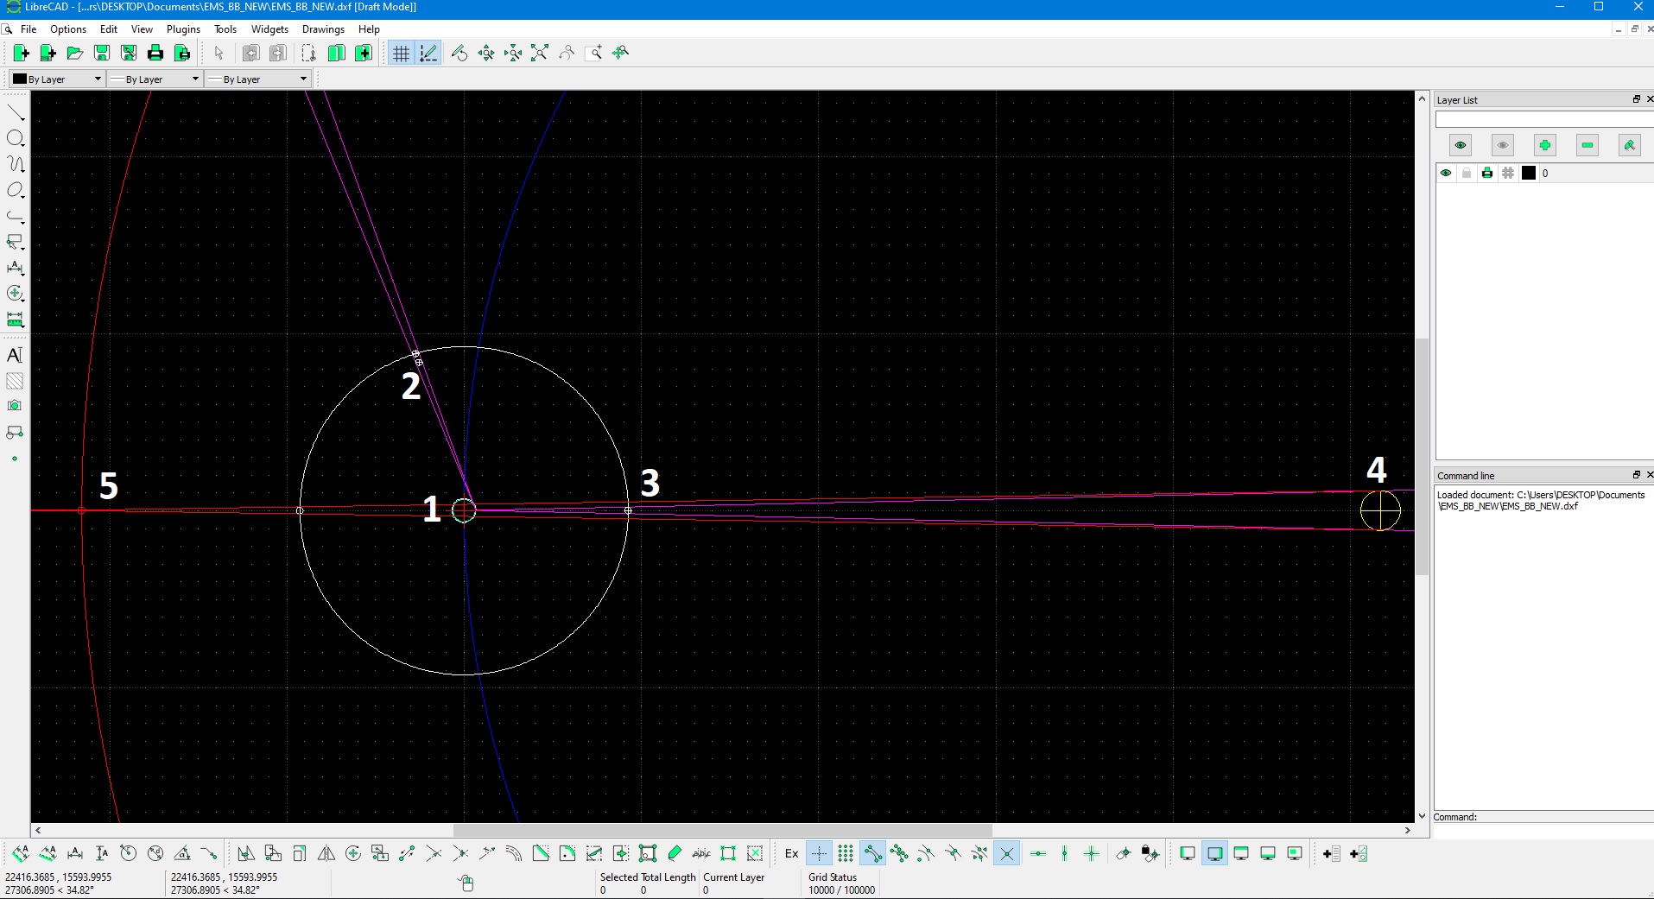Click the Explode Text into Letters icon
The image size is (1654, 899).
click(701, 854)
